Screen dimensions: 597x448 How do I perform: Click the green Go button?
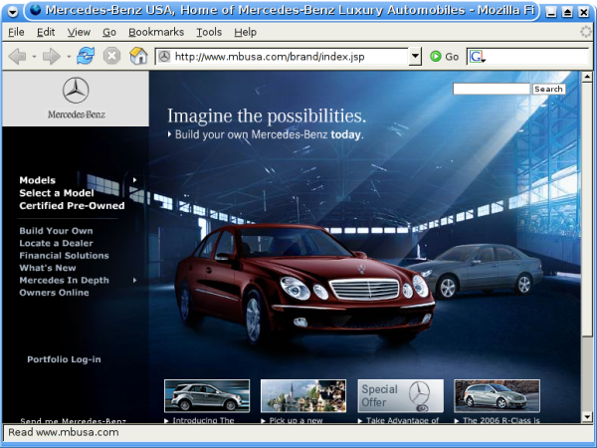(x=444, y=57)
